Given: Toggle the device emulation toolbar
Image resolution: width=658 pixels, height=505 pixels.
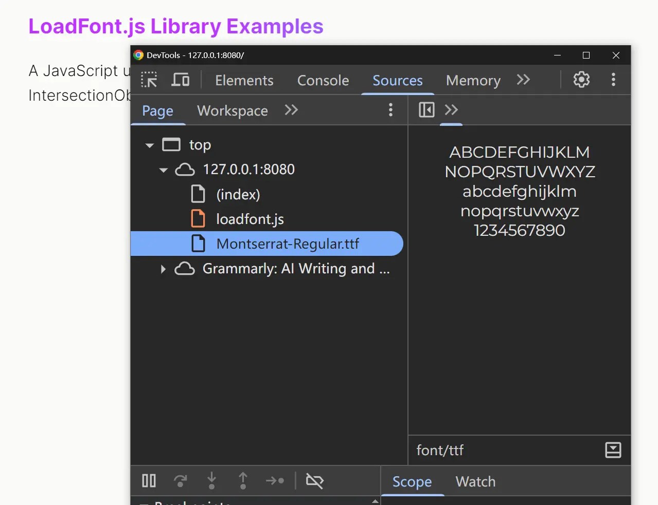Looking at the screenshot, I should point(181,80).
